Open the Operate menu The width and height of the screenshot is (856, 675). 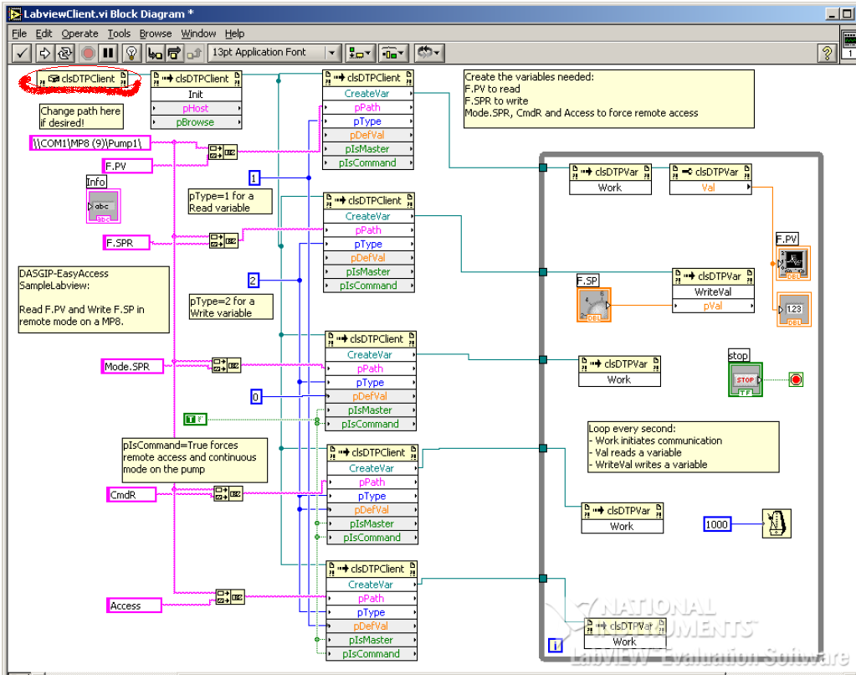pos(79,33)
